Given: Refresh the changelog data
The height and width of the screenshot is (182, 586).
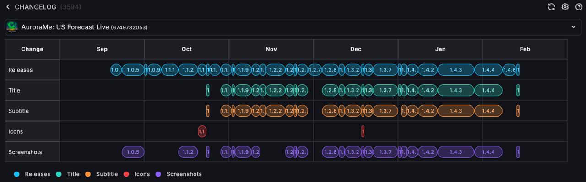Looking at the screenshot, I should pos(551,7).
